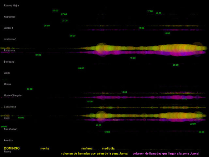The width and height of the screenshot is (209, 157).
Task: Click the 15:00 time marker
Action: click(133, 58)
